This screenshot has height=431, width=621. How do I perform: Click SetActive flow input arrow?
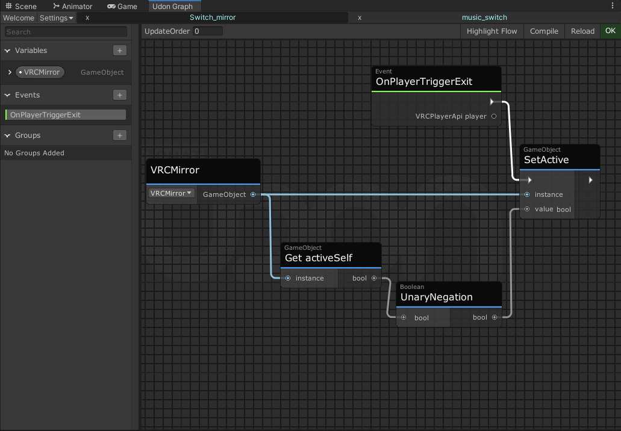[x=529, y=180]
